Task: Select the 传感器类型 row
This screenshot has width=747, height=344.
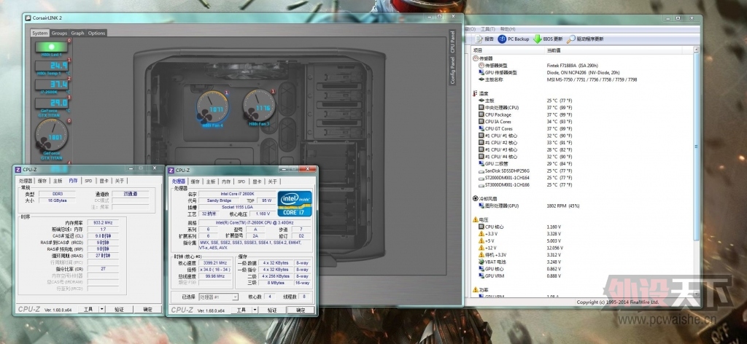Action: click(x=582, y=66)
